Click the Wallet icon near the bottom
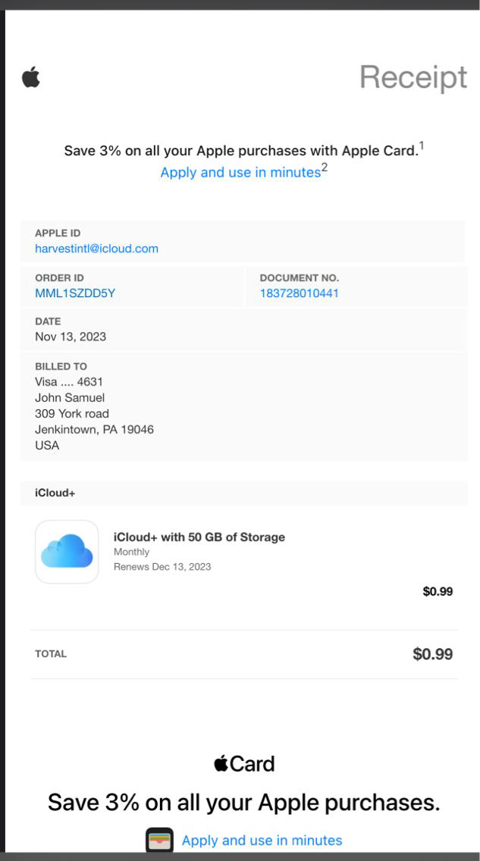The height and width of the screenshot is (861, 480). click(x=159, y=841)
